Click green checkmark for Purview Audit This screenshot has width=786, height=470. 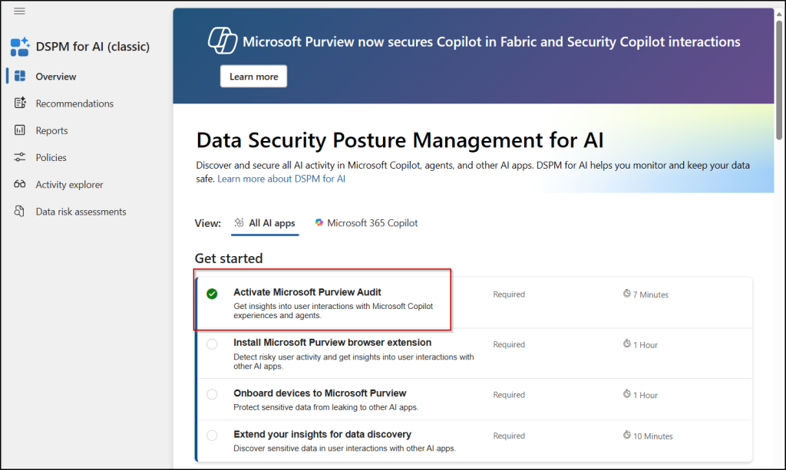212,294
